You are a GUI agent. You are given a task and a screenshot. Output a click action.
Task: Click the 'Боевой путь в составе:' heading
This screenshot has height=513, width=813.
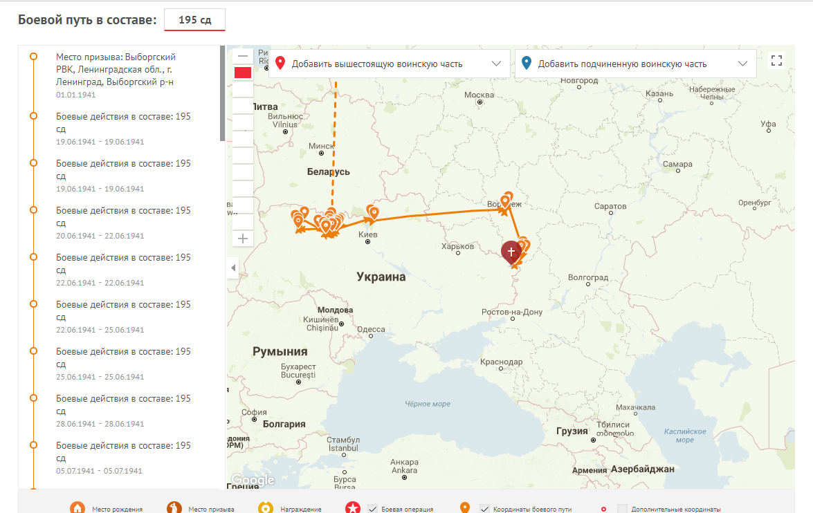coord(87,20)
